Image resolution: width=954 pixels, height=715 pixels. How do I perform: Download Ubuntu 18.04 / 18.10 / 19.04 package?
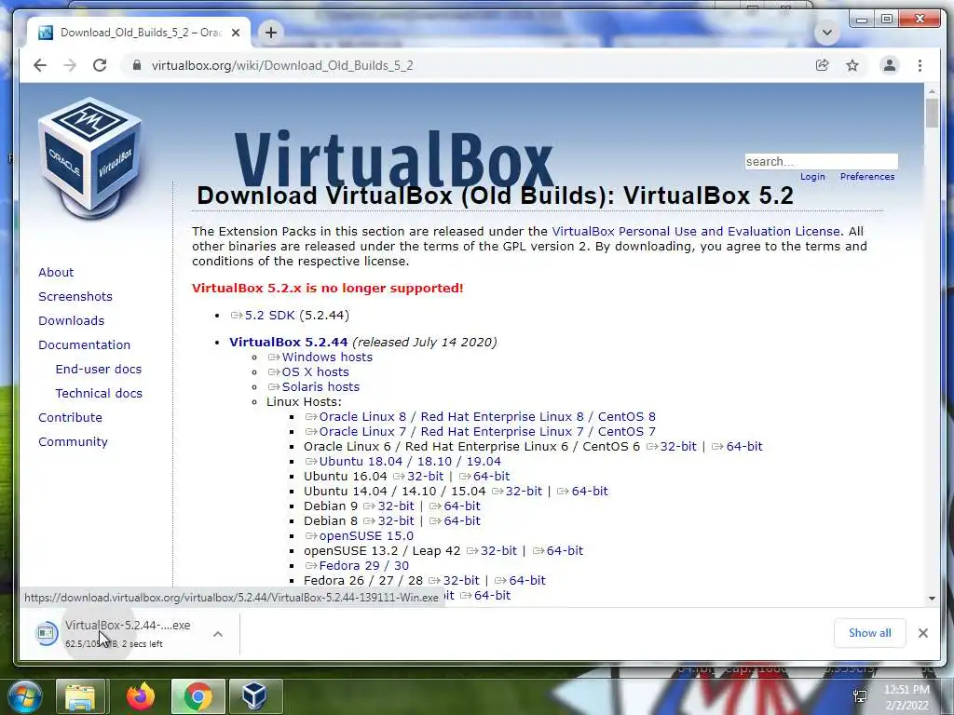403,462
